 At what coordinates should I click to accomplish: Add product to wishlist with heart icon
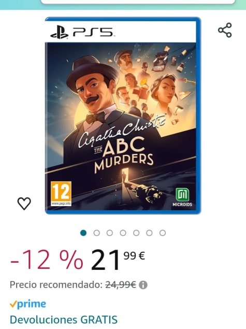point(24,203)
